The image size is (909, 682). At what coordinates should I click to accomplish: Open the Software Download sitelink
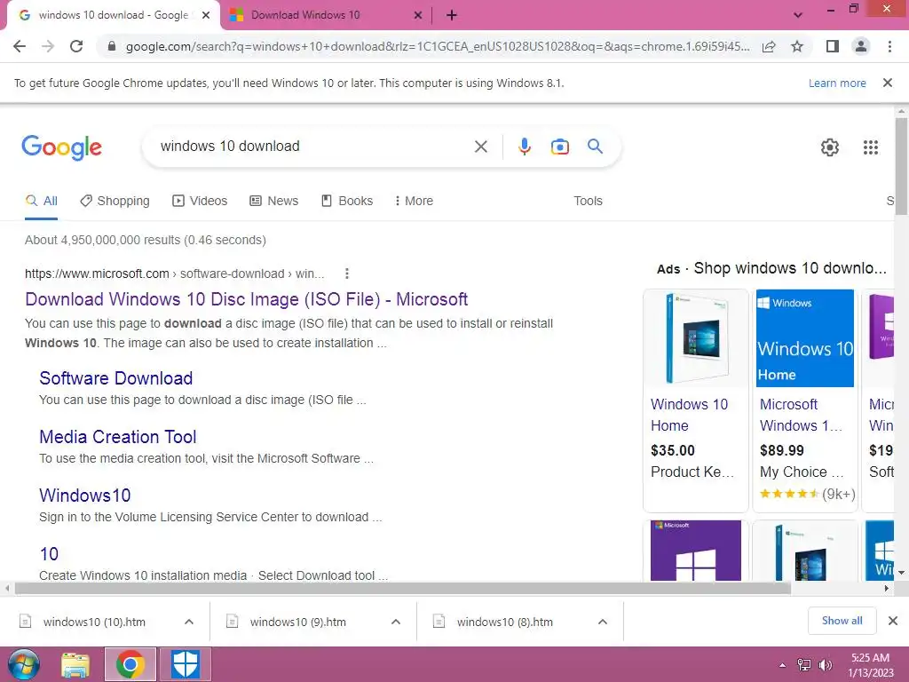click(x=116, y=378)
